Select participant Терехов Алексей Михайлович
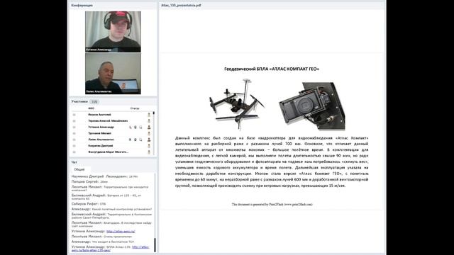 pyautogui.click(x=108, y=121)
